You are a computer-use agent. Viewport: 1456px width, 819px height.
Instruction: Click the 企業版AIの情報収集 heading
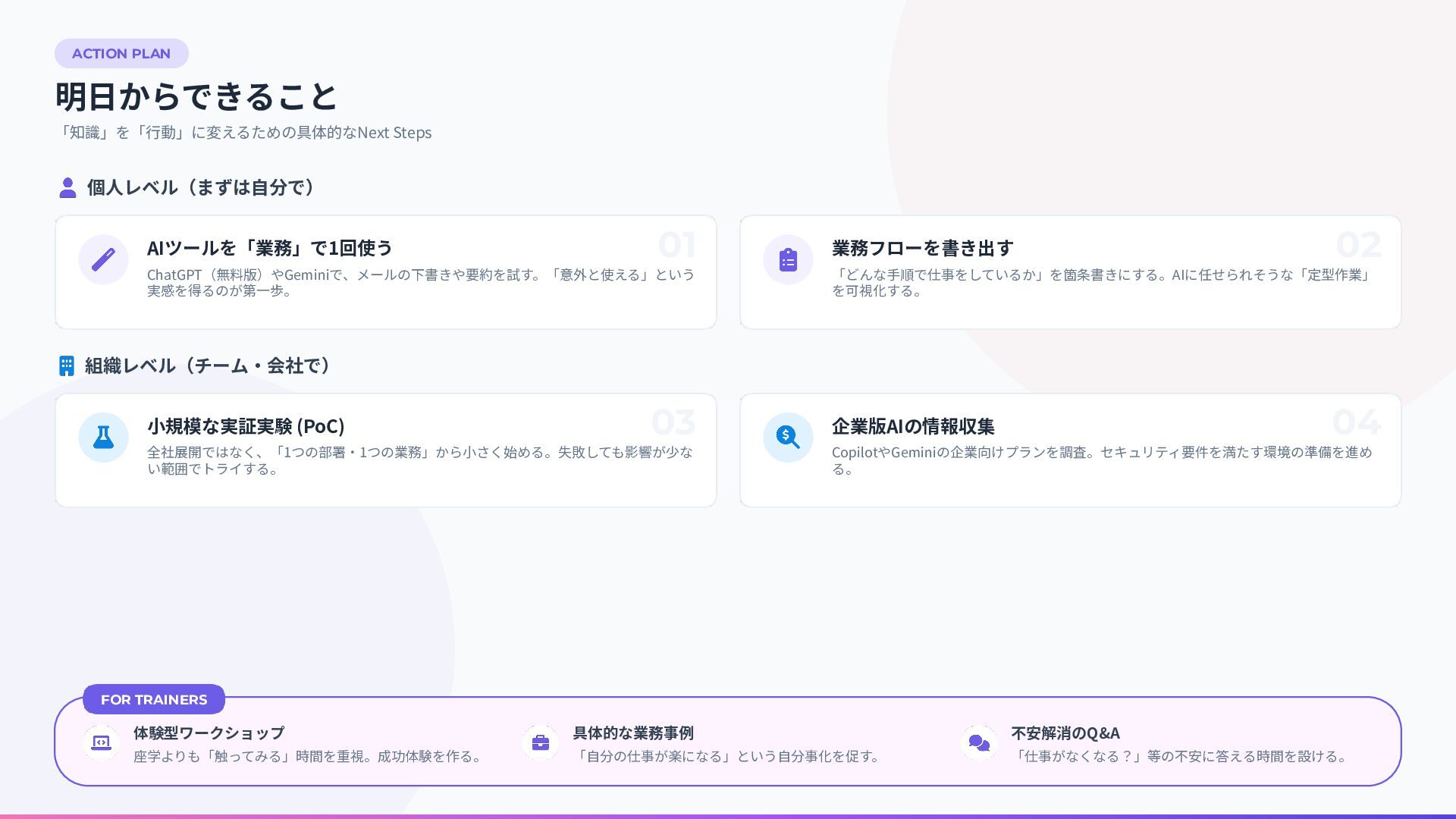pos(912,426)
